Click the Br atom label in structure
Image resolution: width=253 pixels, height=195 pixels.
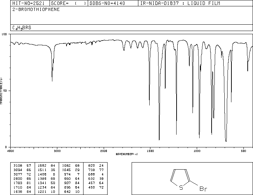[x=203, y=189]
